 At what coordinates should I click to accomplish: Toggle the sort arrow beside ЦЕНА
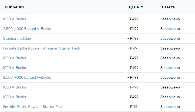coord(142,7)
